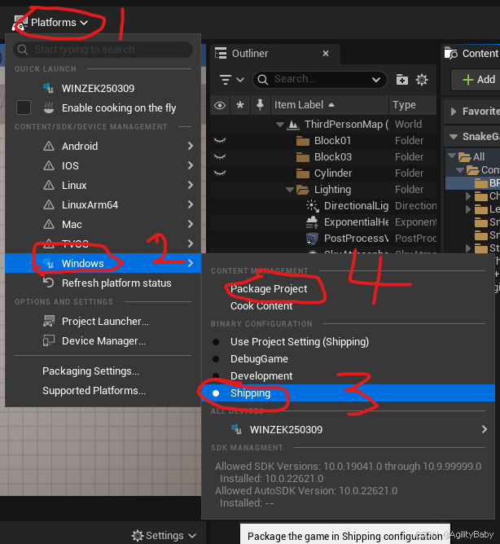Open the Outliner search dropdown arrow
The image size is (500, 544).
(376, 80)
